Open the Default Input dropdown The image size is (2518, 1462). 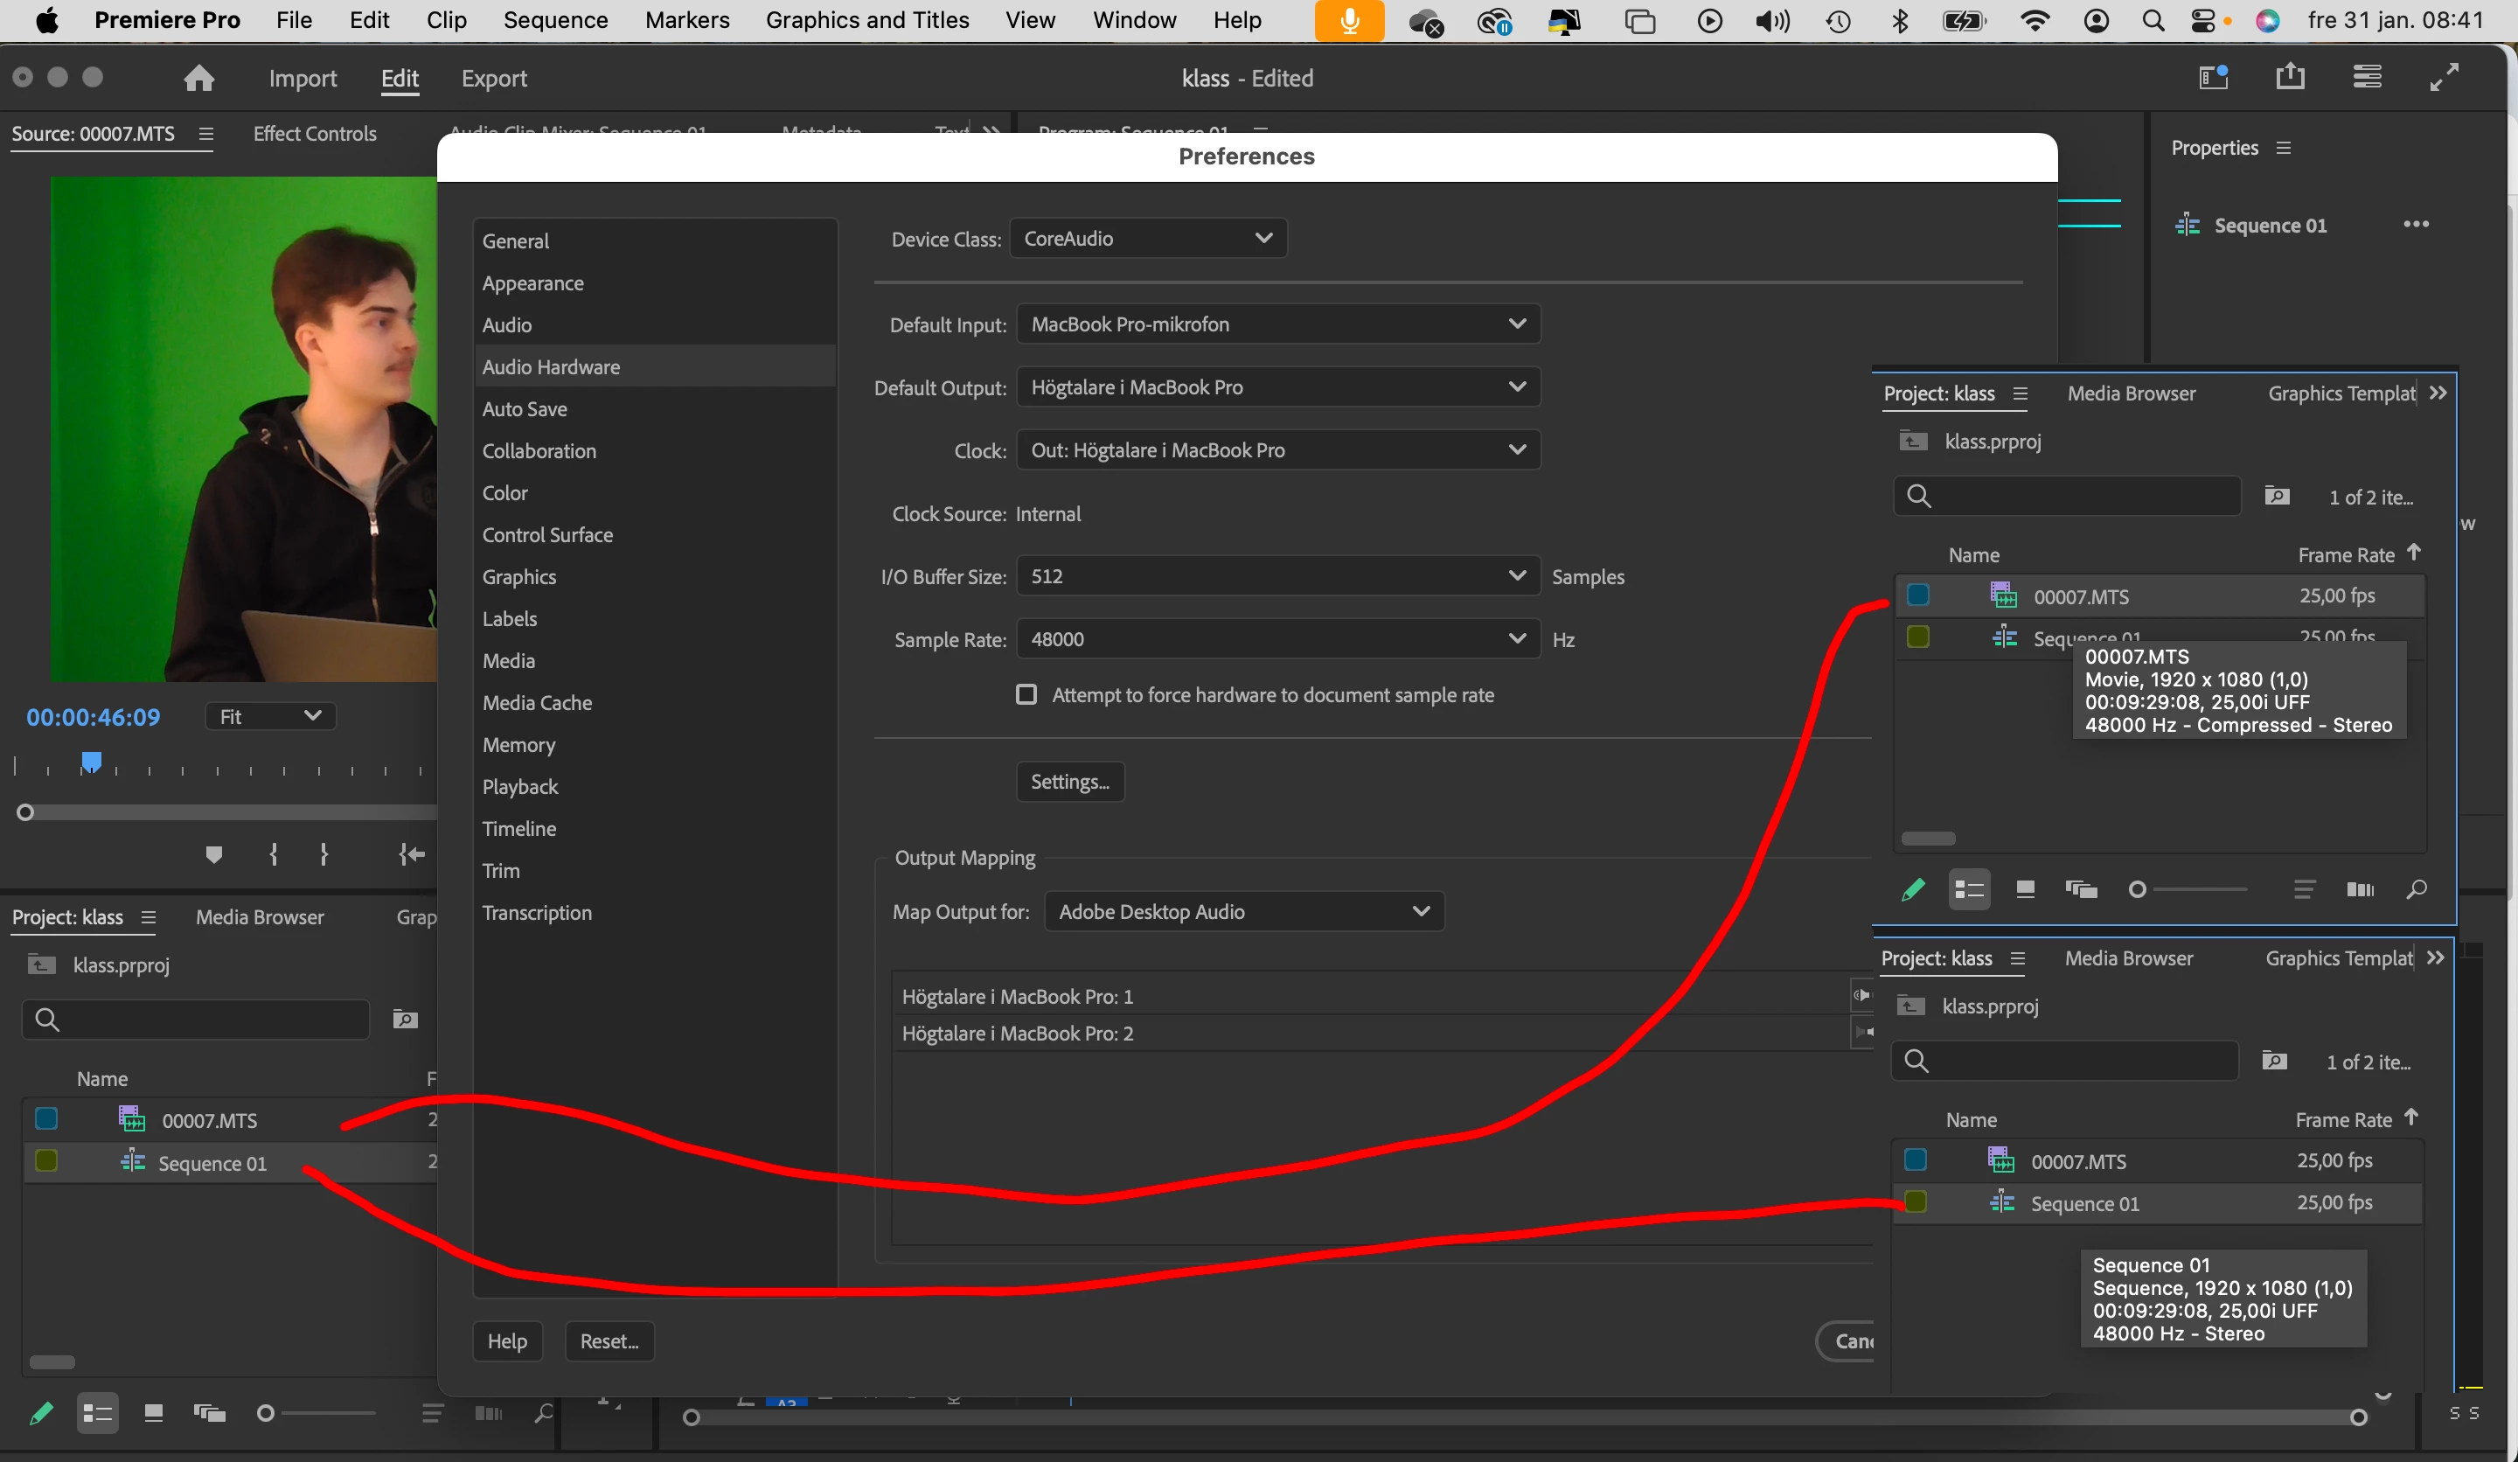coord(1277,324)
